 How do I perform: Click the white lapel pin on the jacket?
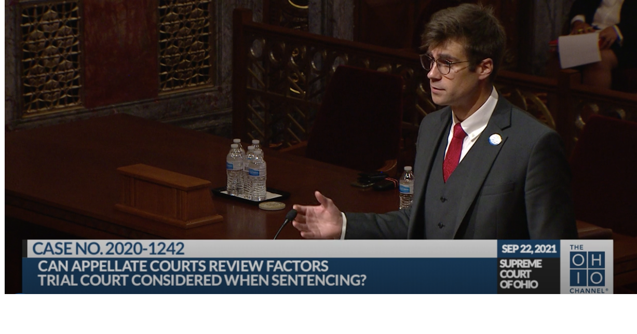click(495, 139)
